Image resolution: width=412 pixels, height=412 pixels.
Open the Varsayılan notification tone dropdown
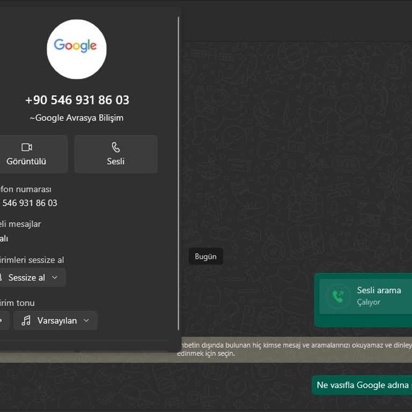pyautogui.click(x=55, y=321)
